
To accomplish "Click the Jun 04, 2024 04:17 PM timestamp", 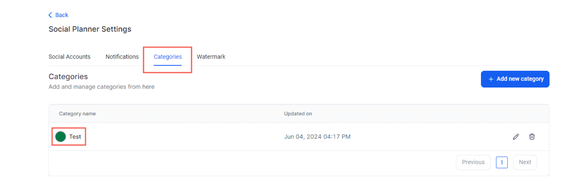I will point(317,137).
